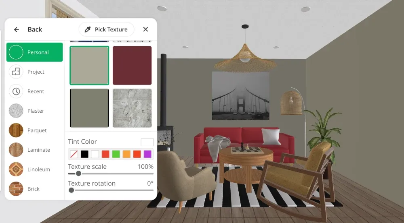Select the Laminate material category
404x223 pixels.
34,150
